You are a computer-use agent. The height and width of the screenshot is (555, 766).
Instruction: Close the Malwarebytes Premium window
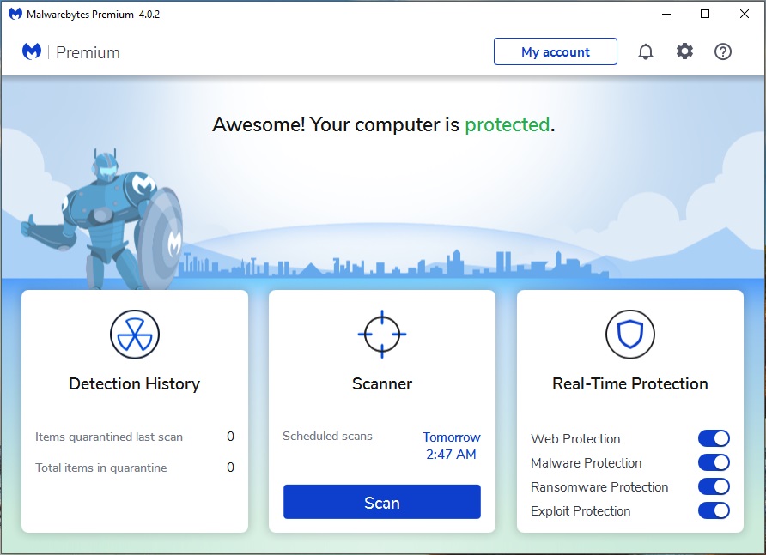tap(744, 15)
